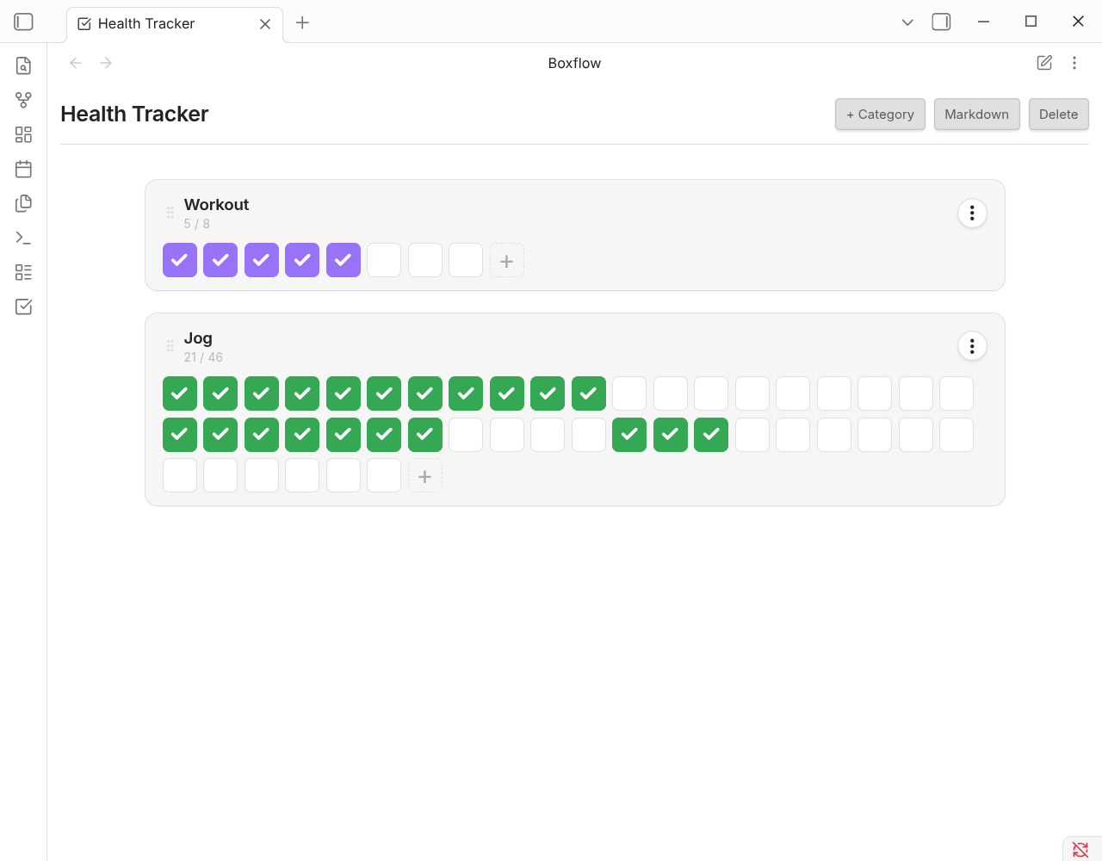This screenshot has height=861, width=1102.
Task: Add a new box to Jog
Action: click(x=425, y=475)
